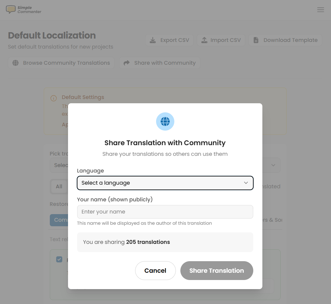This screenshot has height=304, width=331.
Task: Click the Share with Community arrow icon
Action: (127, 63)
